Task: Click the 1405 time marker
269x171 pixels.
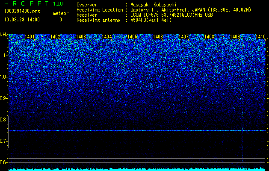Action: (132, 37)
